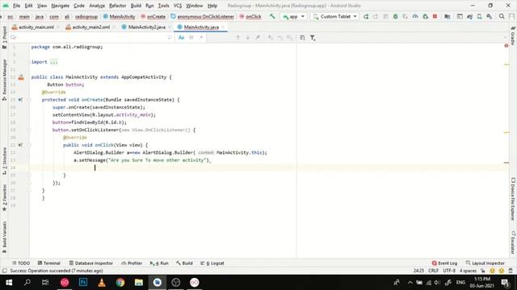
Task: Toggle Words (W) option in search bar
Action: 191,38
